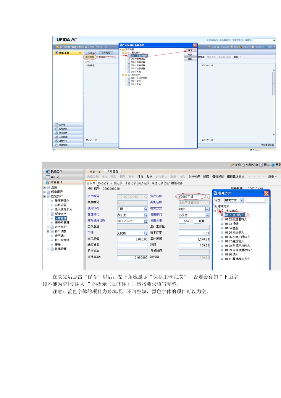Image resolution: width=281 pixels, height=398 pixels.
Task: Select 0105 电子设备 in category tree
Action: pos(138,68)
